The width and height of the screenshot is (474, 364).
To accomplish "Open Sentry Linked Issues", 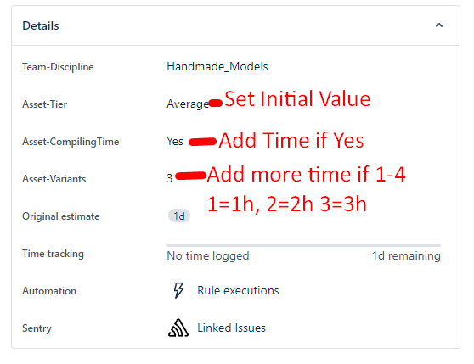I will [232, 328].
